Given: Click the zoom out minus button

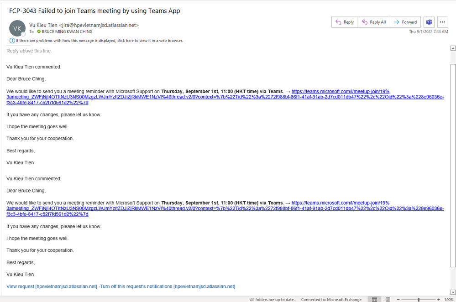Looking at the screenshot, I should (x=398, y=299).
